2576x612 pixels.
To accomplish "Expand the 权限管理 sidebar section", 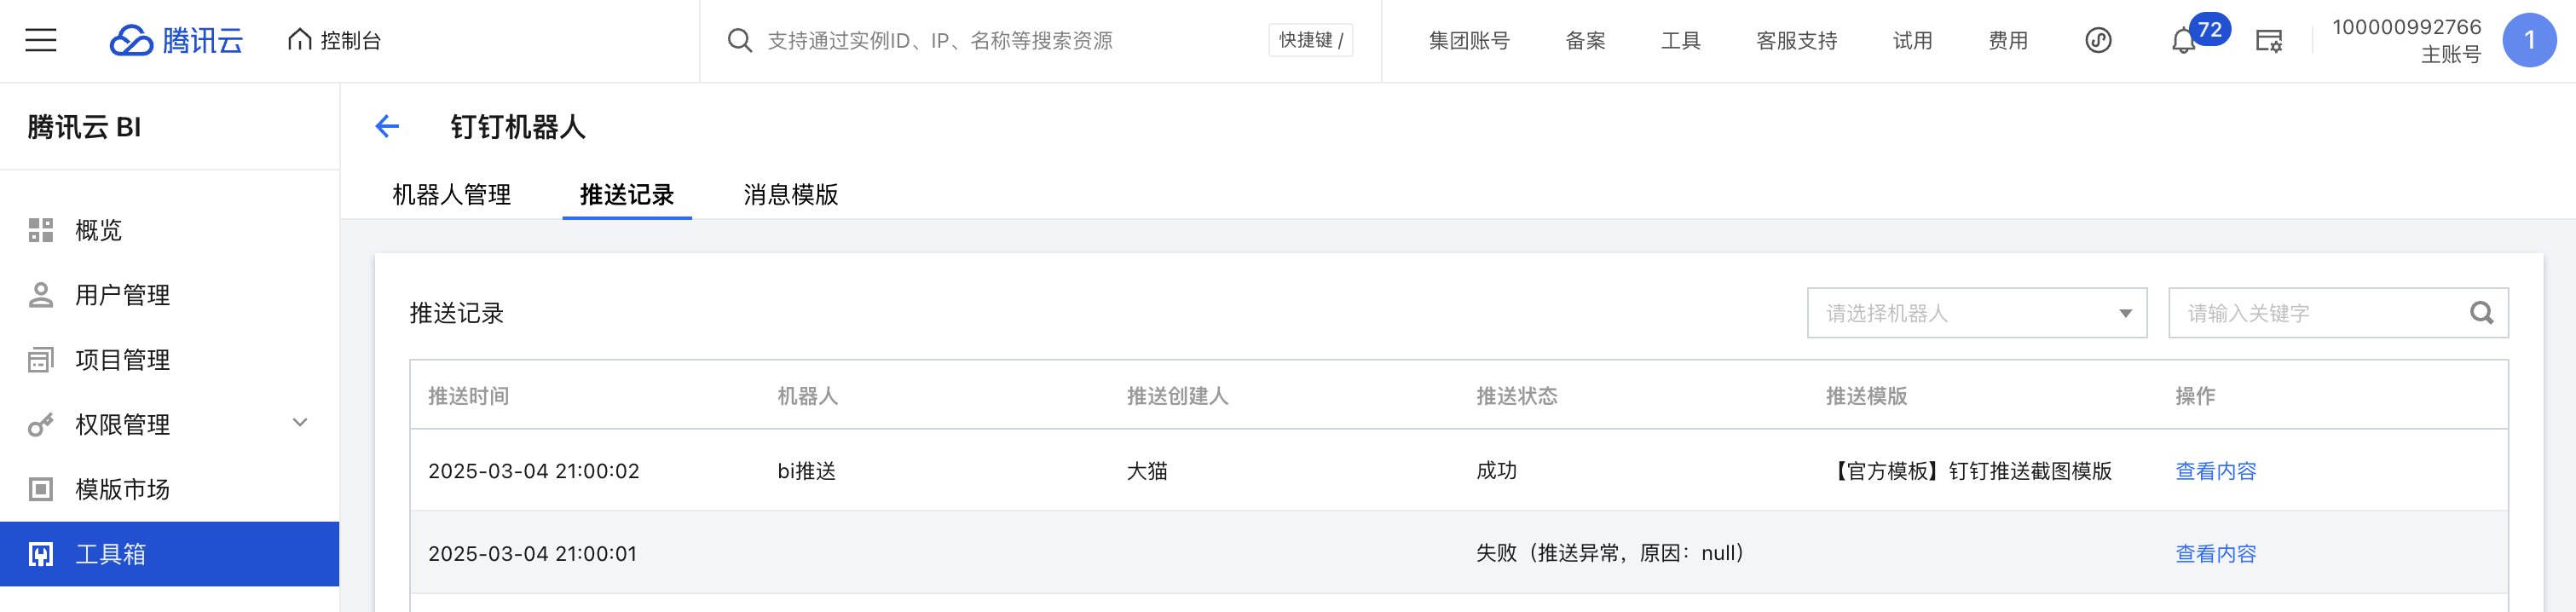I will 299,423.
